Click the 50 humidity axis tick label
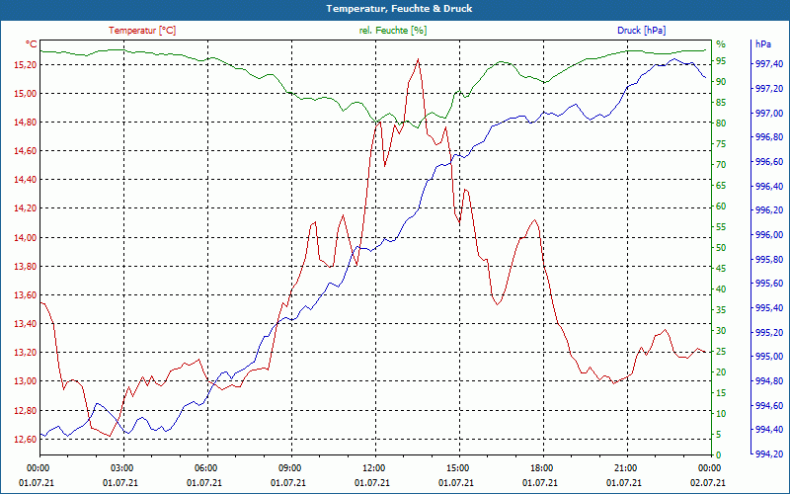 (721, 248)
